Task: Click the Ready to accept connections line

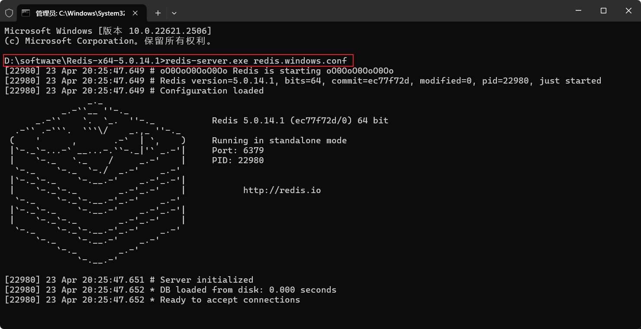Action: click(x=151, y=300)
